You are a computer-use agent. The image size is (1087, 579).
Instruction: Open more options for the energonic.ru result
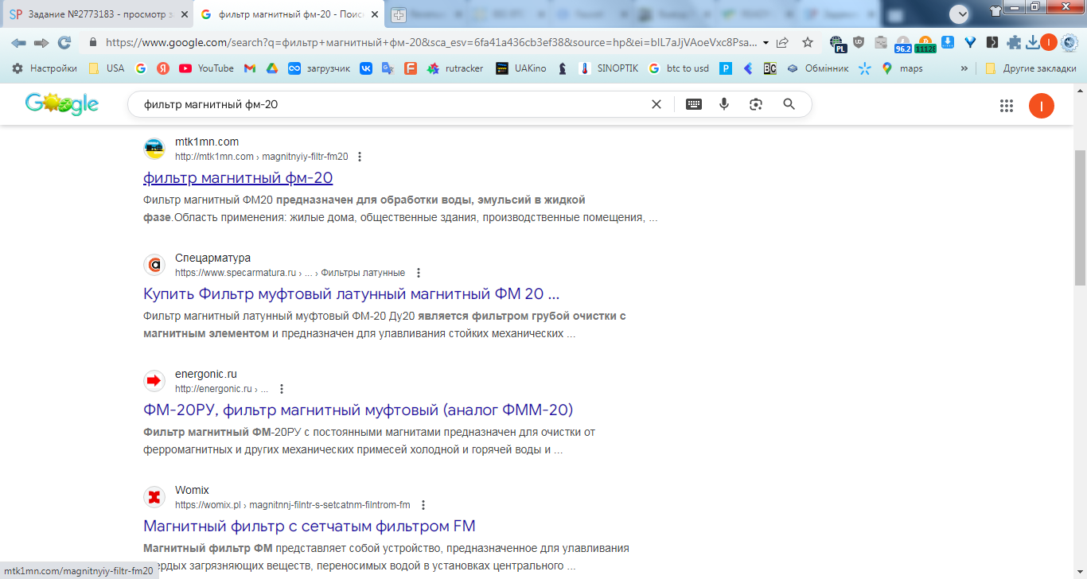coord(281,389)
